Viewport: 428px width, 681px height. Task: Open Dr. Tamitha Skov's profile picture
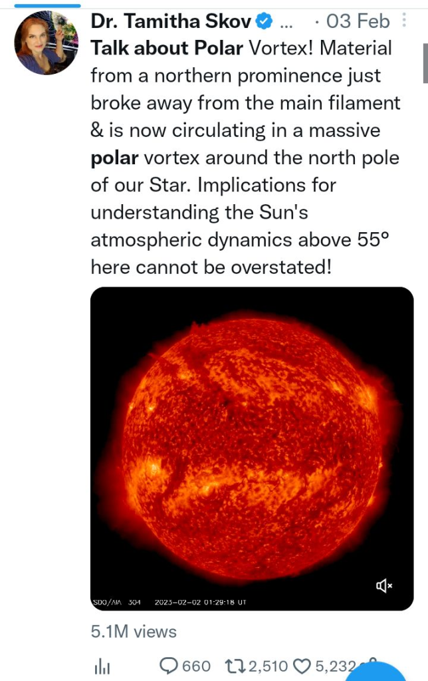click(47, 43)
